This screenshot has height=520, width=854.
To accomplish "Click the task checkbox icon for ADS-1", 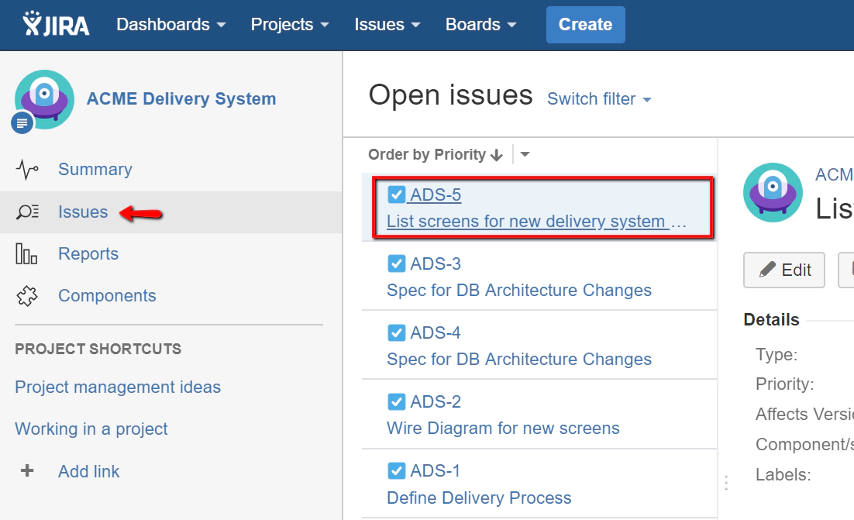I will [x=396, y=470].
